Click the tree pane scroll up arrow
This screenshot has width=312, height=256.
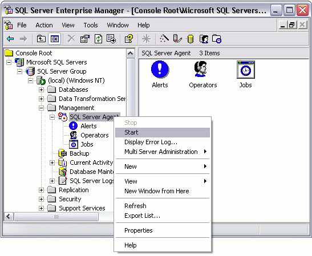pyautogui.click(x=130, y=53)
